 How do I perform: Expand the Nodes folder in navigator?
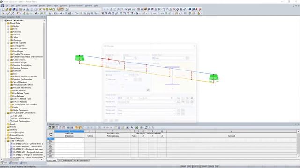coord(8,26)
